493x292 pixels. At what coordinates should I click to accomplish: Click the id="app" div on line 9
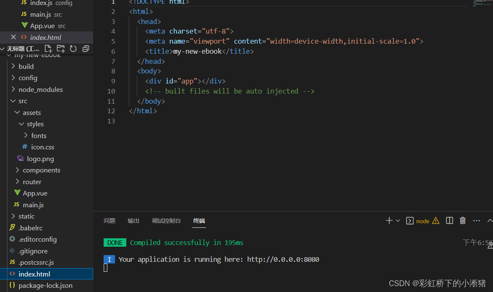pos(185,81)
